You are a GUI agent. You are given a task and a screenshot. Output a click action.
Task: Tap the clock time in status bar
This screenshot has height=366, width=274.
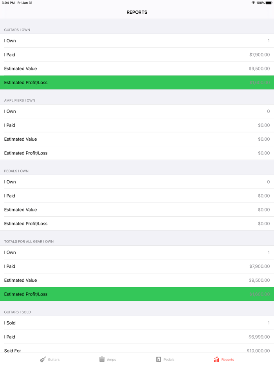pos(8,3)
